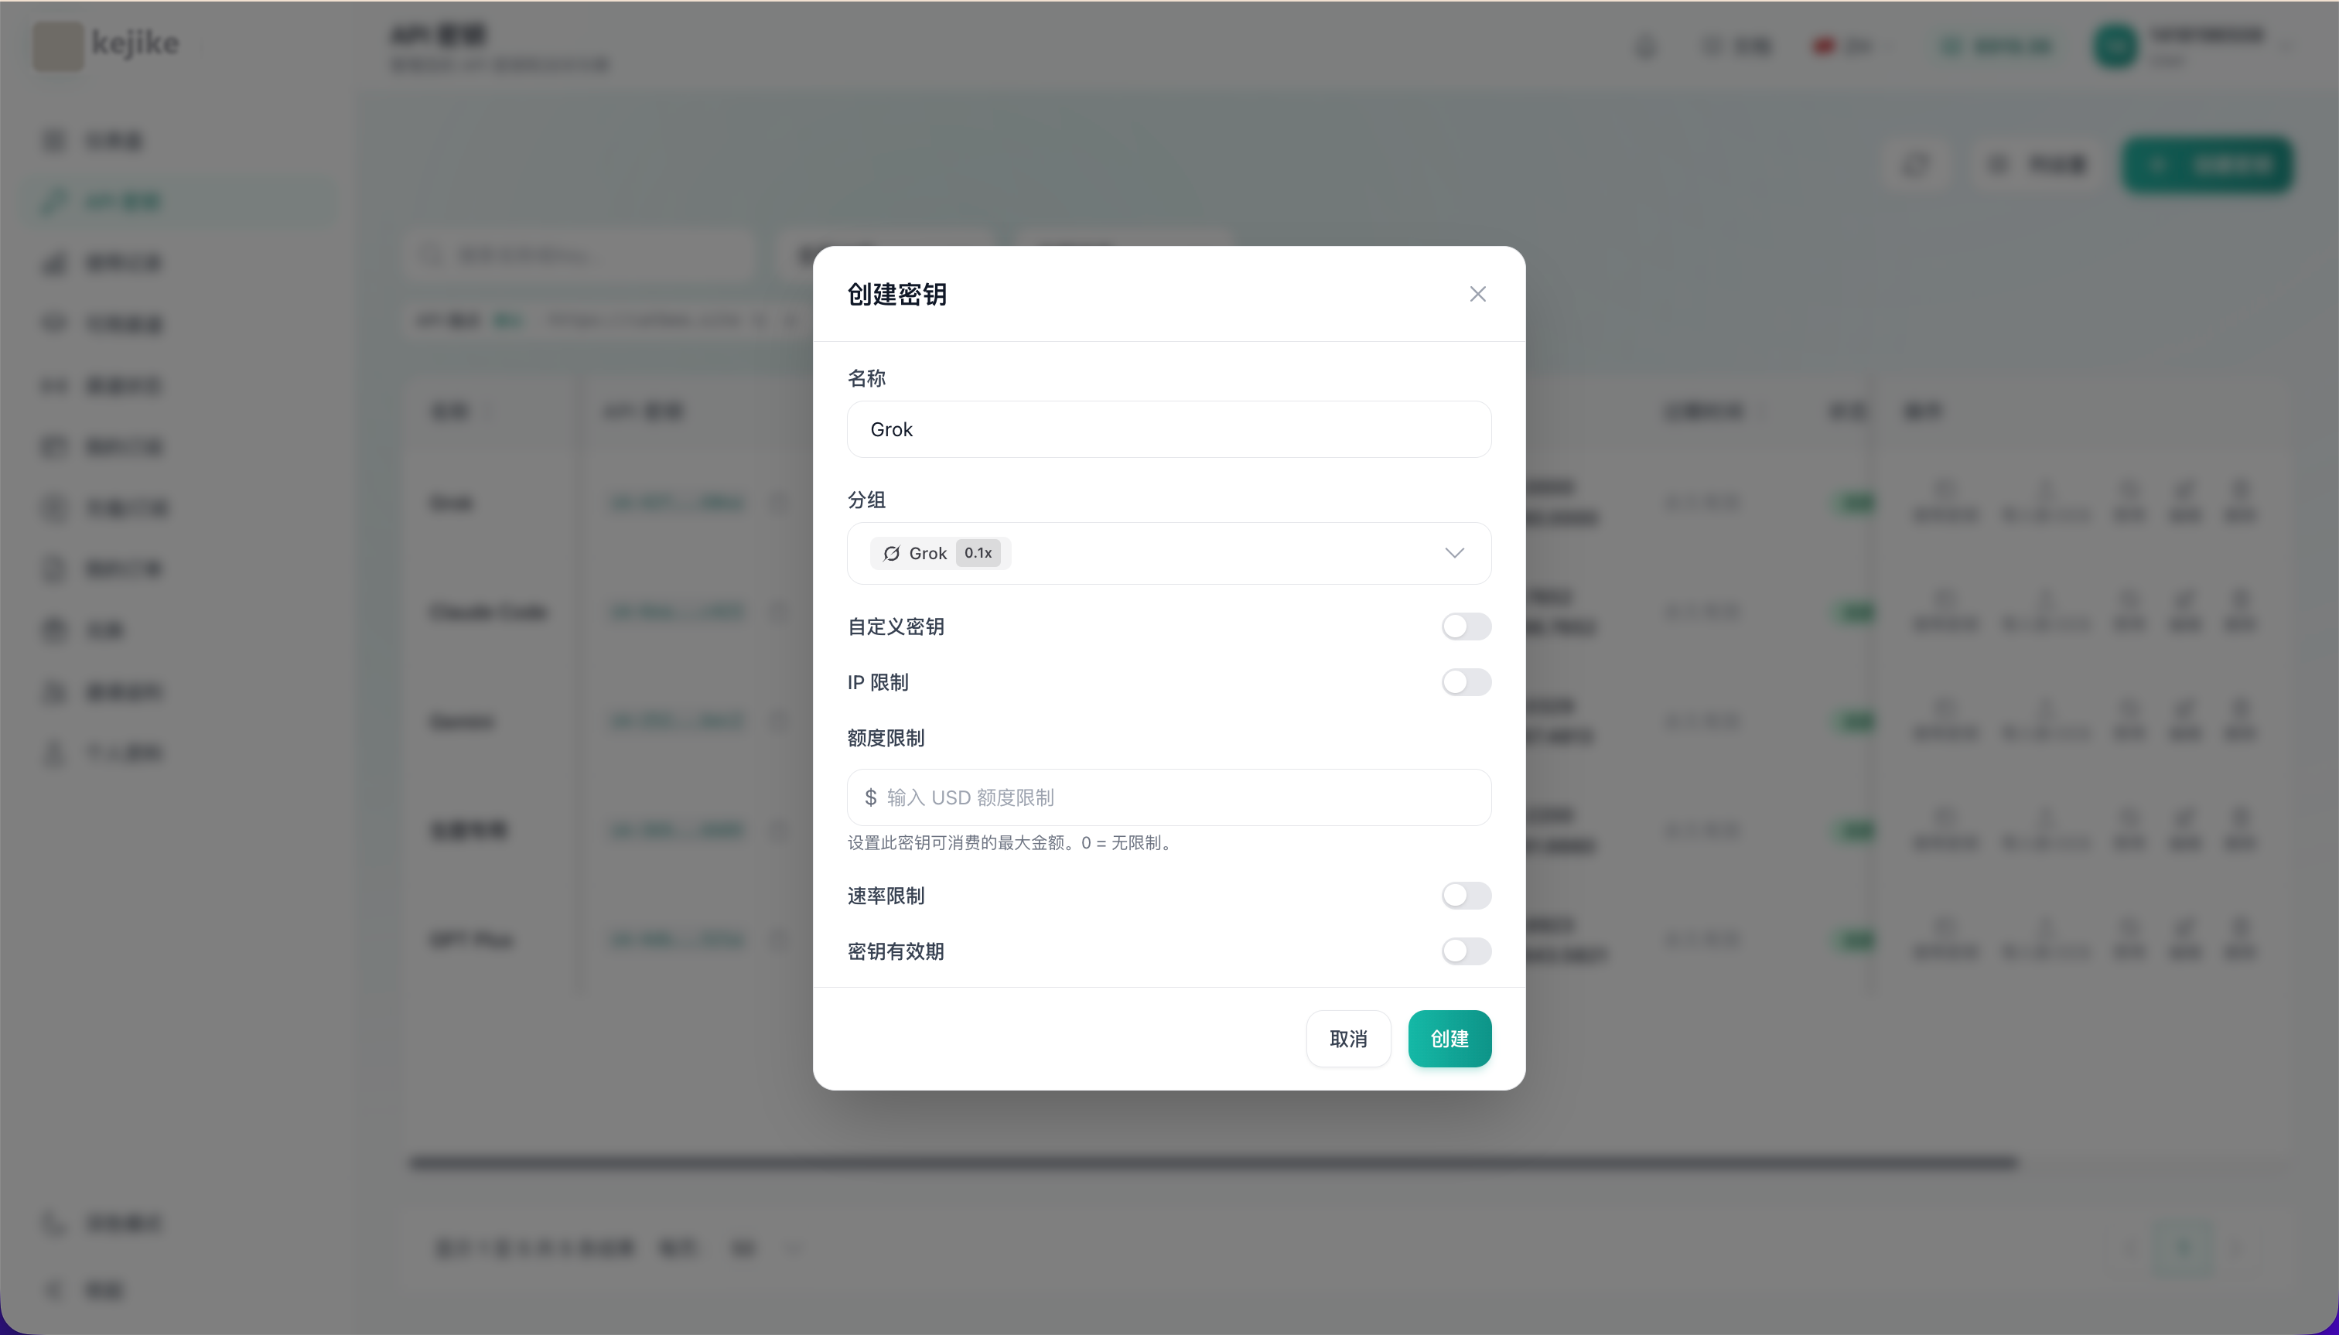Click the sync icon in the Grok tag
The height and width of the screenshot is (1335, 2339).
coord(890,553)
